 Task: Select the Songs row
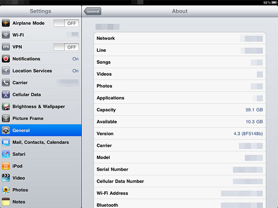pyautogui.click(x=180, y=62)
